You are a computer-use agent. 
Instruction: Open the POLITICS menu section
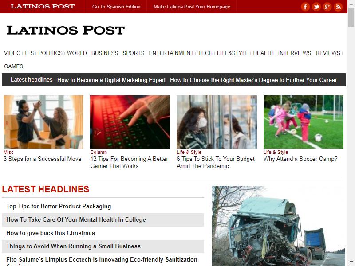coord(50,53)
